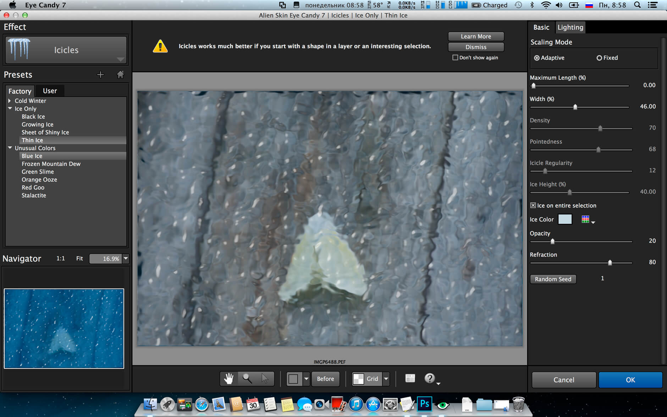Open the ice color picker dropdown arrow
The height and width of the screenshot is (417, 667).
pos(593,223)
